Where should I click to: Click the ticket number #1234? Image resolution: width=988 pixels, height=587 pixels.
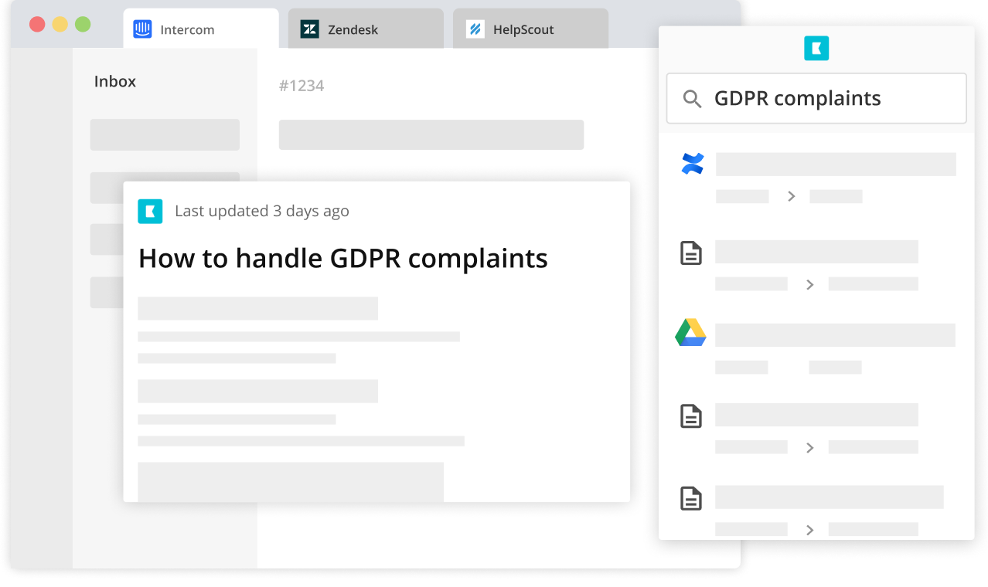[302, 86]
